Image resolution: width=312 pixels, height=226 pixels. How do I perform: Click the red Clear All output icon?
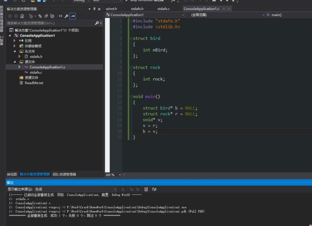coord(146,189)
